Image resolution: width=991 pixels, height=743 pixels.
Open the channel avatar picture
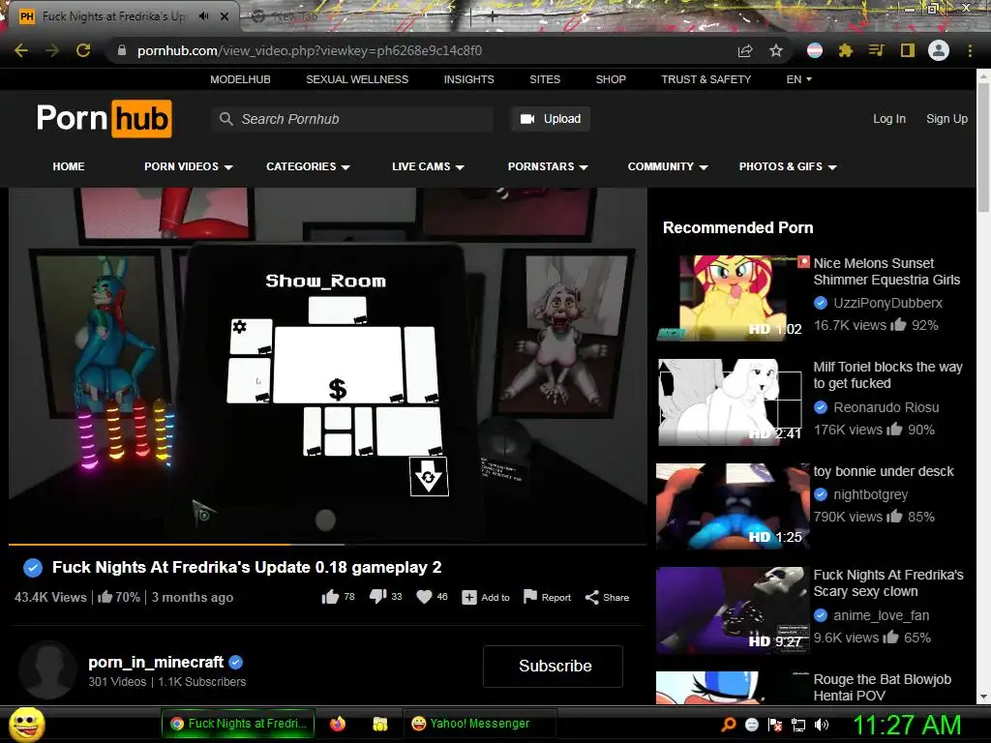click(x=48, y=671)
